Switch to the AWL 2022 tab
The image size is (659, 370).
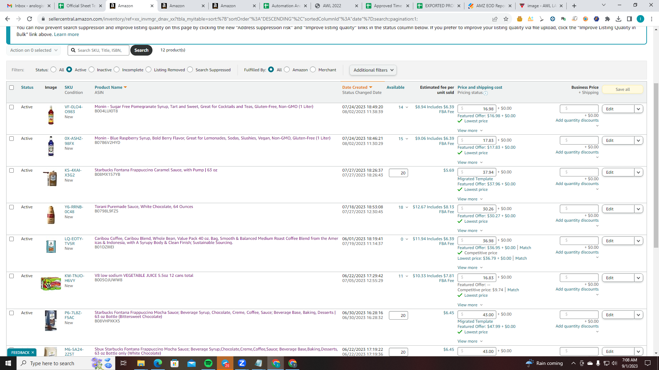337,6
